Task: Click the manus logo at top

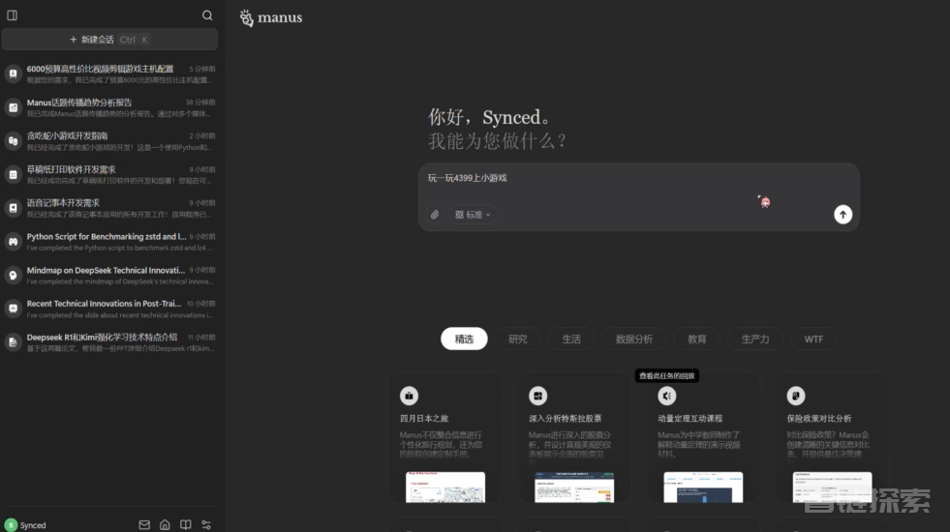Action: coord(271,17)
